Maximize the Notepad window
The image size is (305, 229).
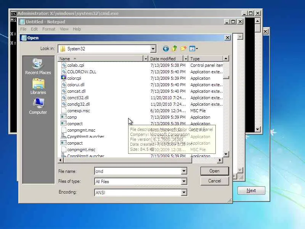pyautogui.click(x=233, y=22)
